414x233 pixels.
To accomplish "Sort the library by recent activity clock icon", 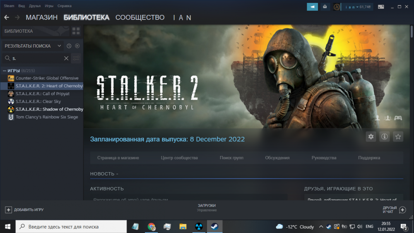I will coord(69,46).
